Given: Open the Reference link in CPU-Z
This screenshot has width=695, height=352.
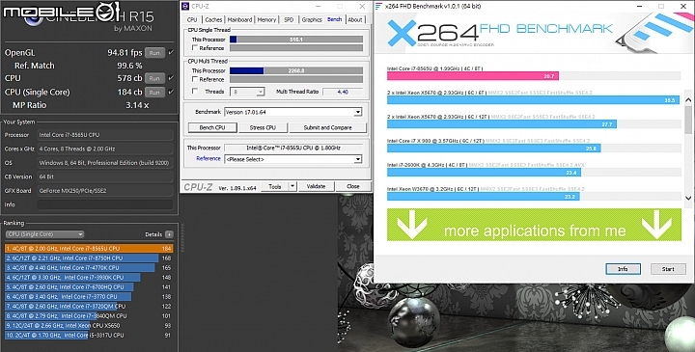Looking at the screenshot, I should point(208,158).
